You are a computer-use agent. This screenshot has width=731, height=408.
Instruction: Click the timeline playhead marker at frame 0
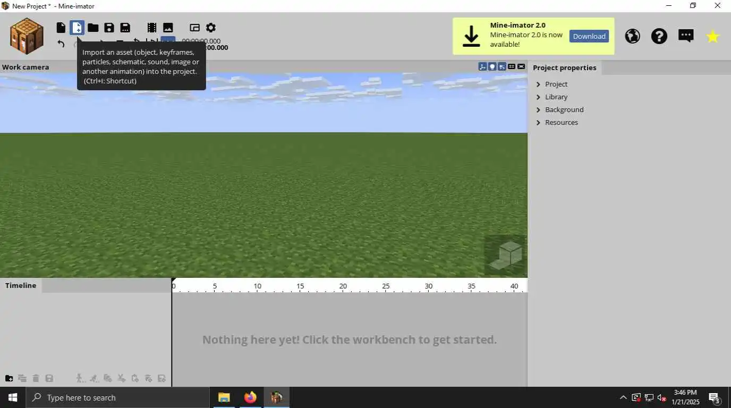click(173, 281)
